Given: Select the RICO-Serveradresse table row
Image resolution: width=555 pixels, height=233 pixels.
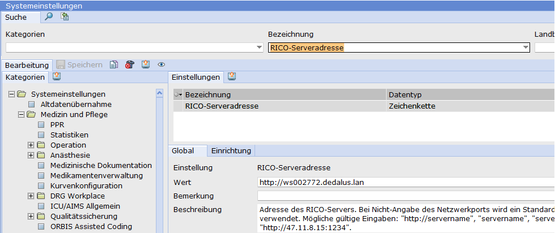Looking at the screenshot, I should 364,106.
